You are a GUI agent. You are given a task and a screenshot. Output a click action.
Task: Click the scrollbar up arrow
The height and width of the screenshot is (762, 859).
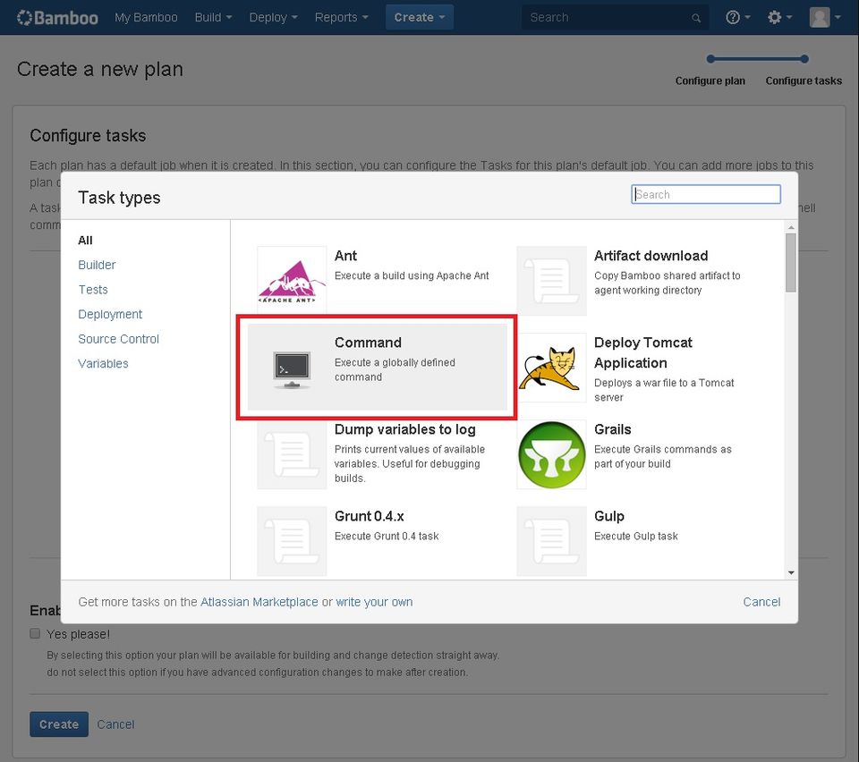click(790, 227)
